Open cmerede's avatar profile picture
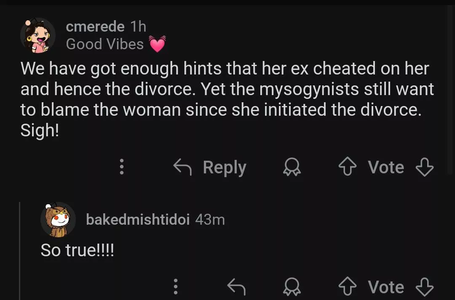 pos(37,36)
